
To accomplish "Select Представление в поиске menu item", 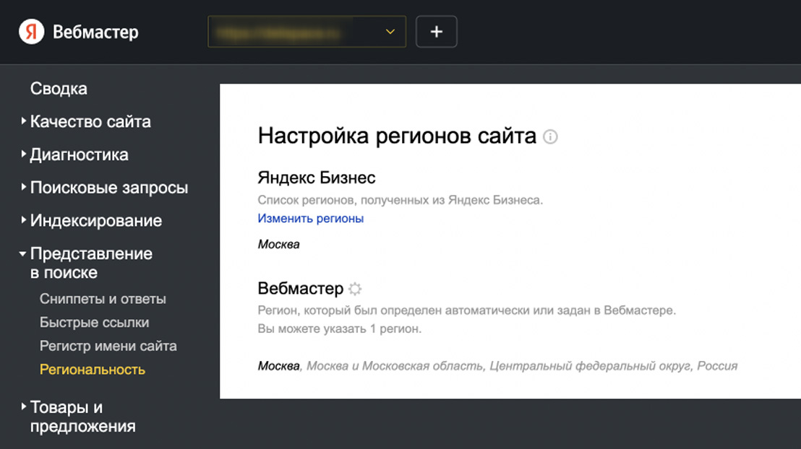I will tap(91, 263).
